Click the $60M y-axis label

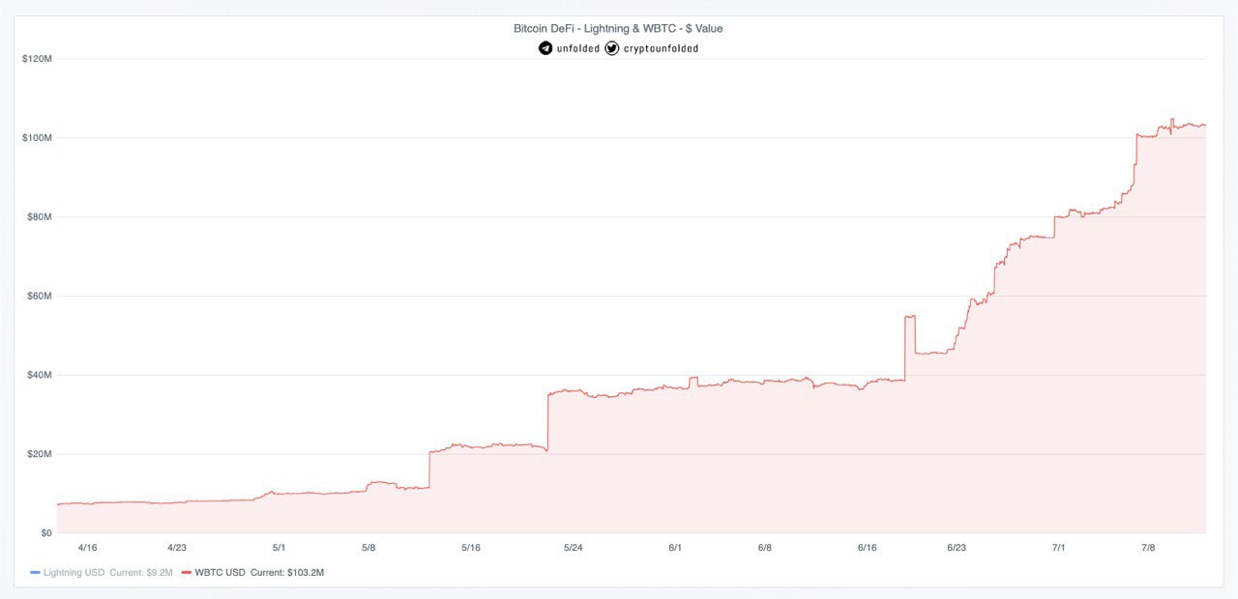click(39, 296)
